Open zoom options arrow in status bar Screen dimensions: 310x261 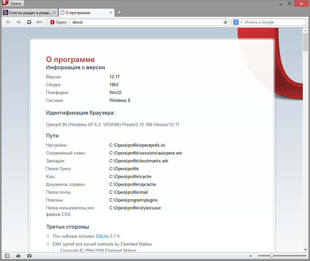click(x=251, y=256)
